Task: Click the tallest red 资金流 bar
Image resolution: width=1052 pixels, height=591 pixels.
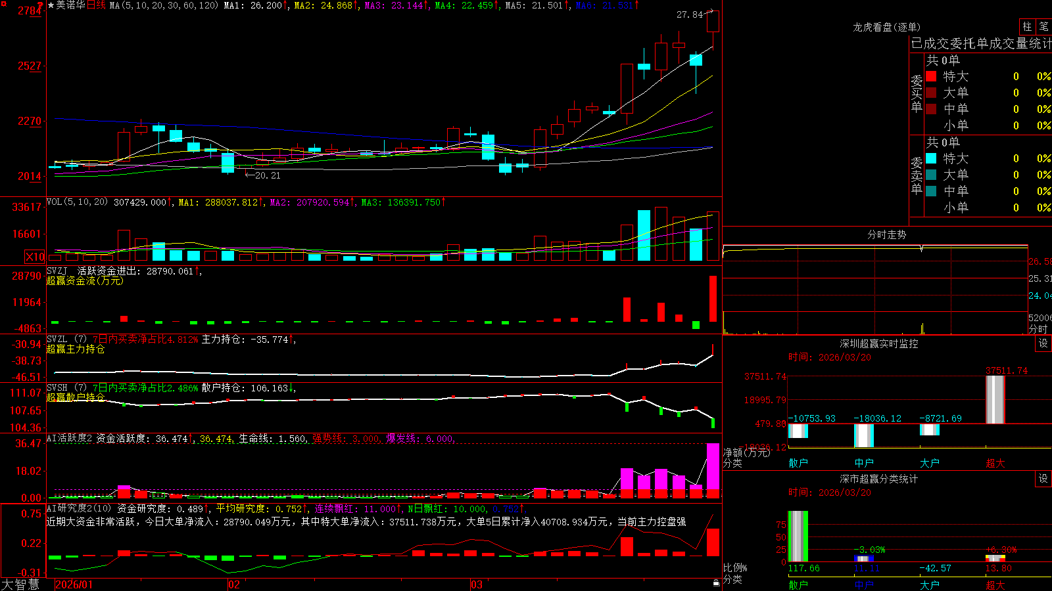Action: coord(713,299)
